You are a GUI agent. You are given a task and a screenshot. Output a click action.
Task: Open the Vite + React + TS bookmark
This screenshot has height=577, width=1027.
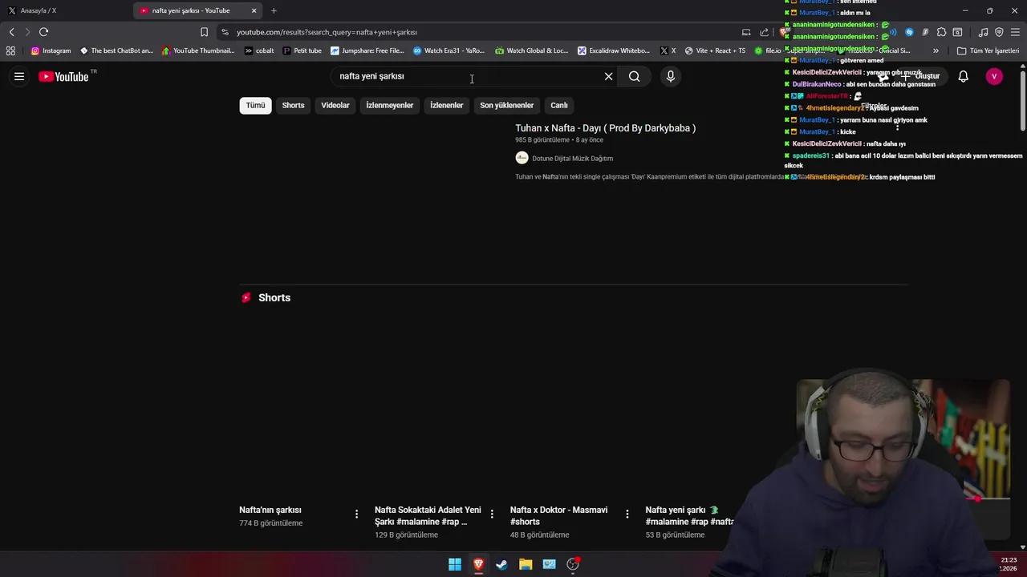click(715, 50)
